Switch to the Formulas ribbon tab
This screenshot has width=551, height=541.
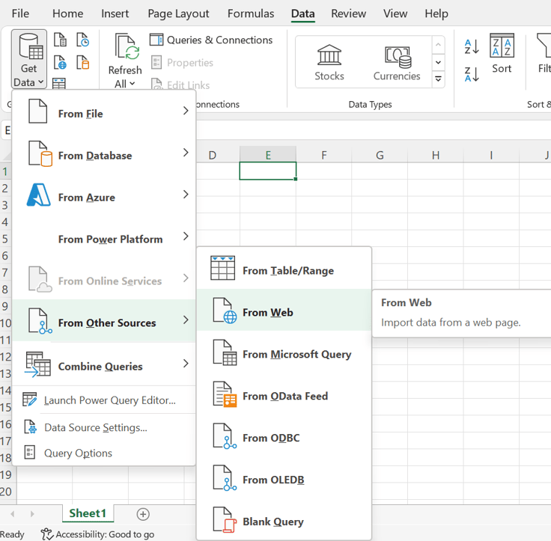point(251,13)
